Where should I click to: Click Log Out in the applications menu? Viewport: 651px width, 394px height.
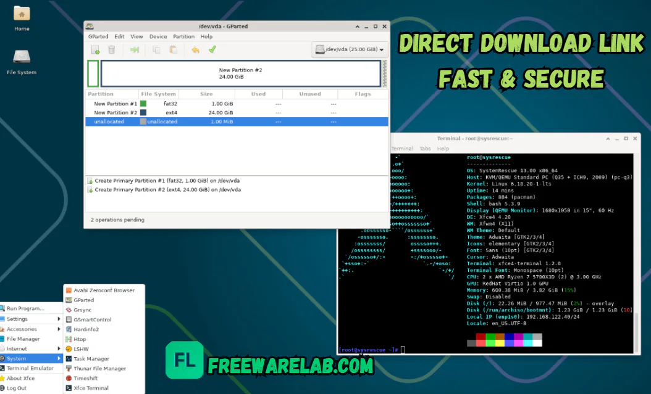coord(31,388)
